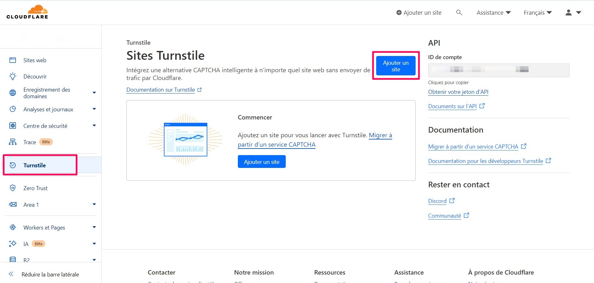Click Obtenir votre jeton d'API link

click(x=458, y=92)
